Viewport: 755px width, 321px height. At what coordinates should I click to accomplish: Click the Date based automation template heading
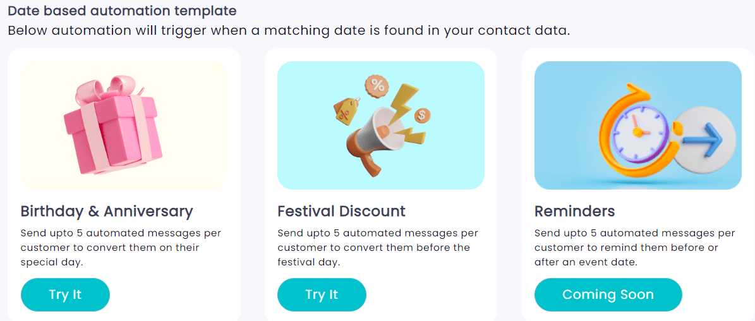[123, 10]
